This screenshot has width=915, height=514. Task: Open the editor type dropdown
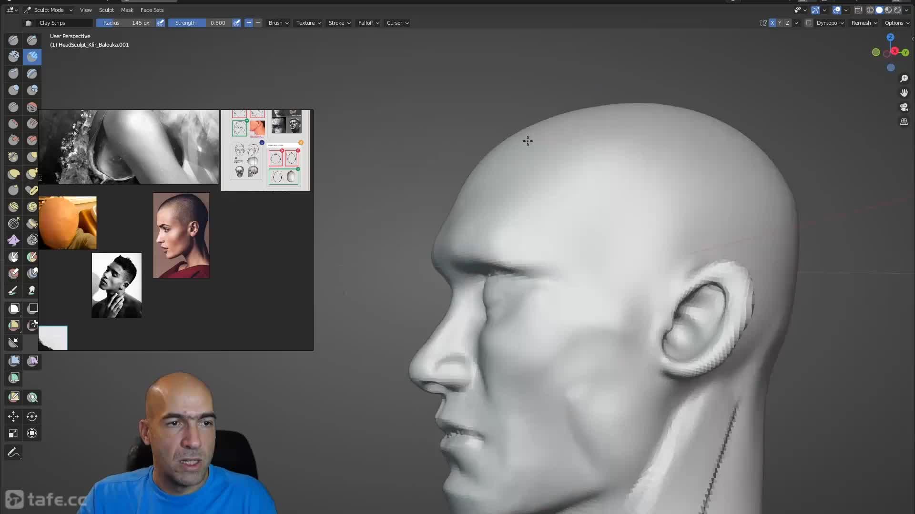click(12, 10)
